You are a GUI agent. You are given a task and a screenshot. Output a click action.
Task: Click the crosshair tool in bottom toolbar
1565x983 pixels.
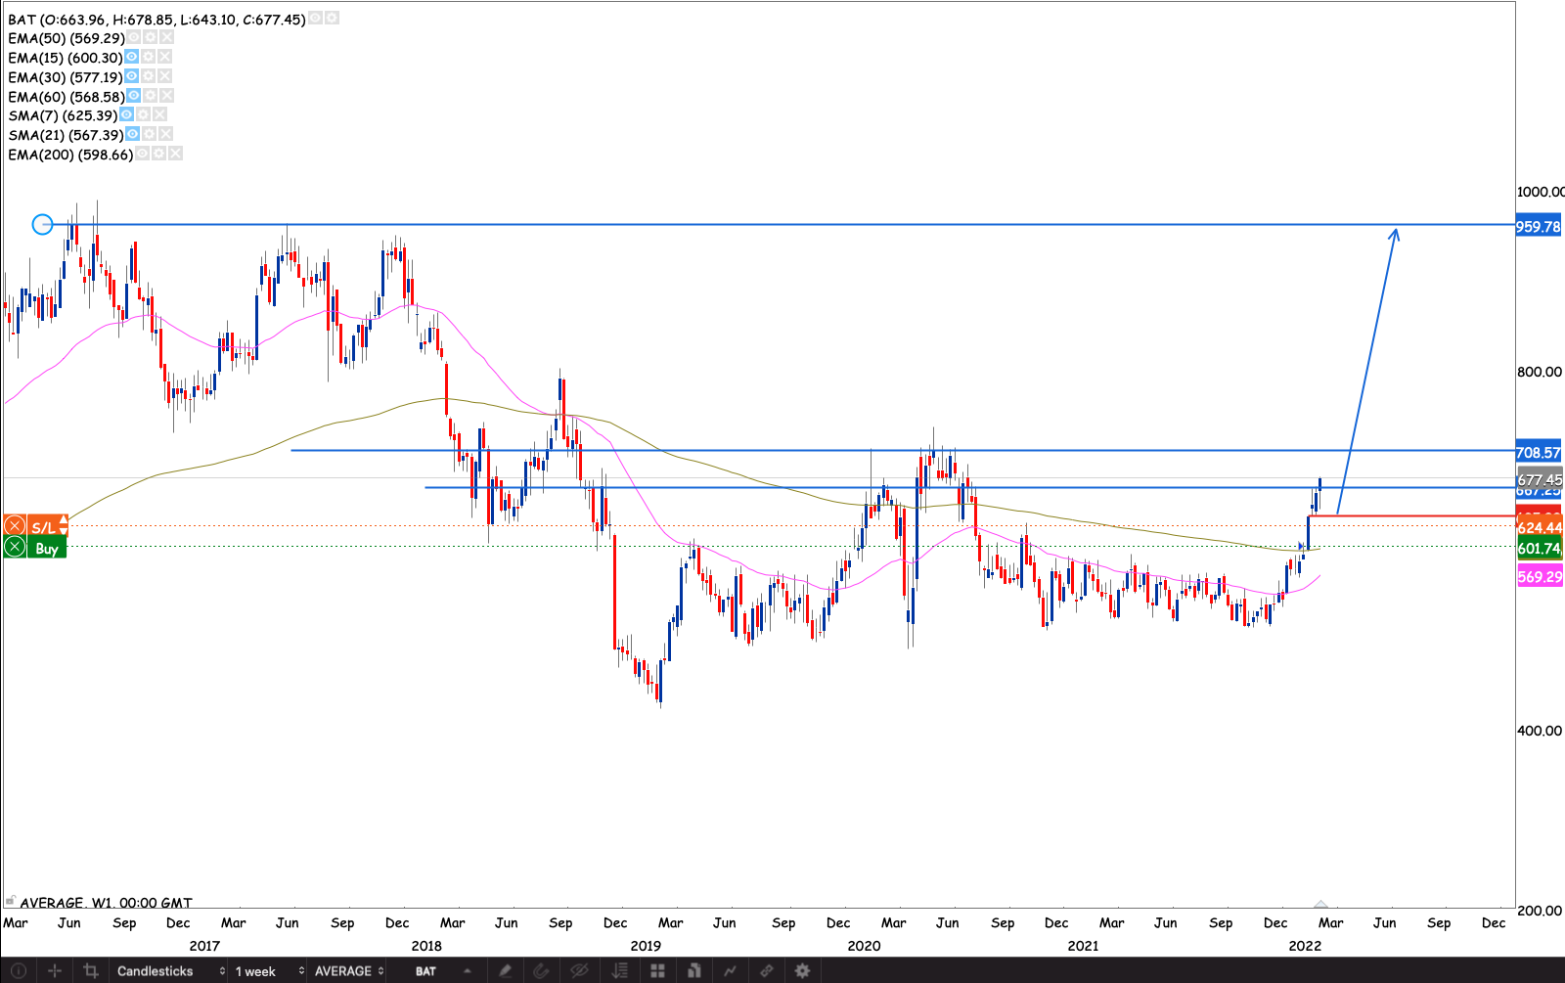click(55, 970)
